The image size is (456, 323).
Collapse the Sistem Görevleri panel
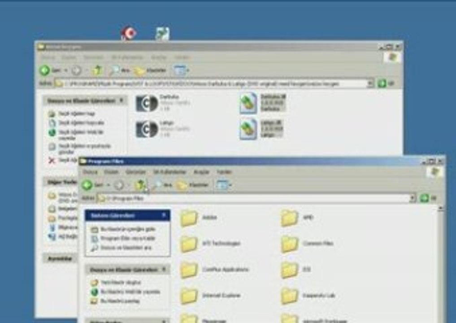(x=164, y=215)
